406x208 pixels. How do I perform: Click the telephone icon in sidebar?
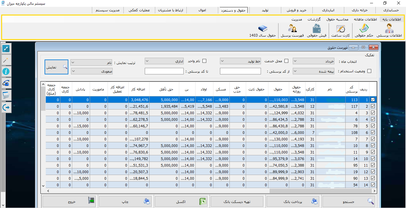(6, 83)
